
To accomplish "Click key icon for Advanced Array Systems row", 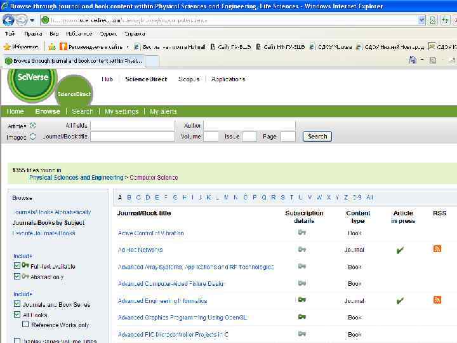I will click(302, 266).
